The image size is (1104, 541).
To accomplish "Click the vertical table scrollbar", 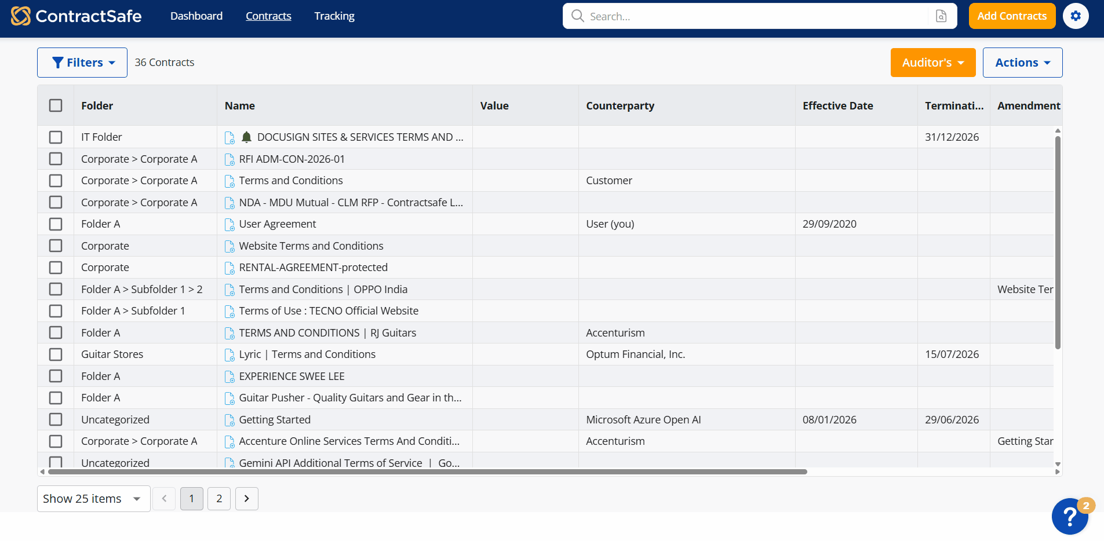I will pos(1058,242).
